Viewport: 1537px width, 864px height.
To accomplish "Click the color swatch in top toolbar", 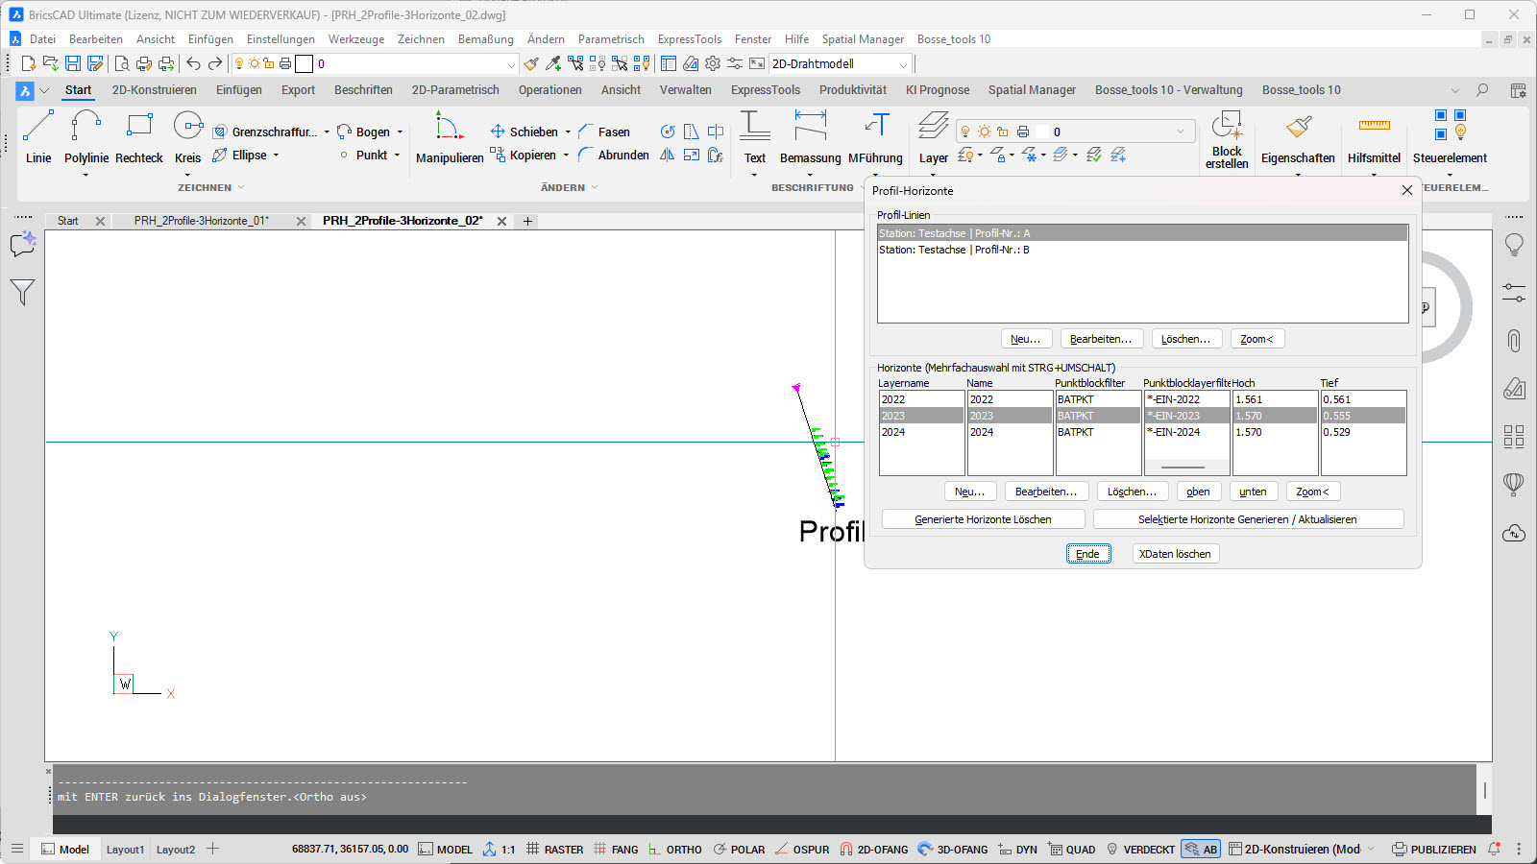I will click(304, 64).
